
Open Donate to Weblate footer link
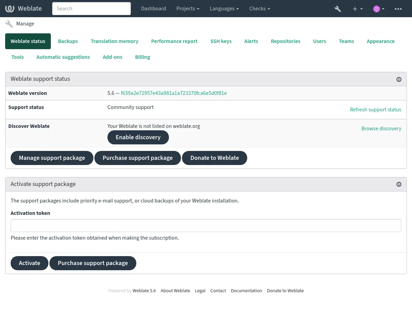285,291
